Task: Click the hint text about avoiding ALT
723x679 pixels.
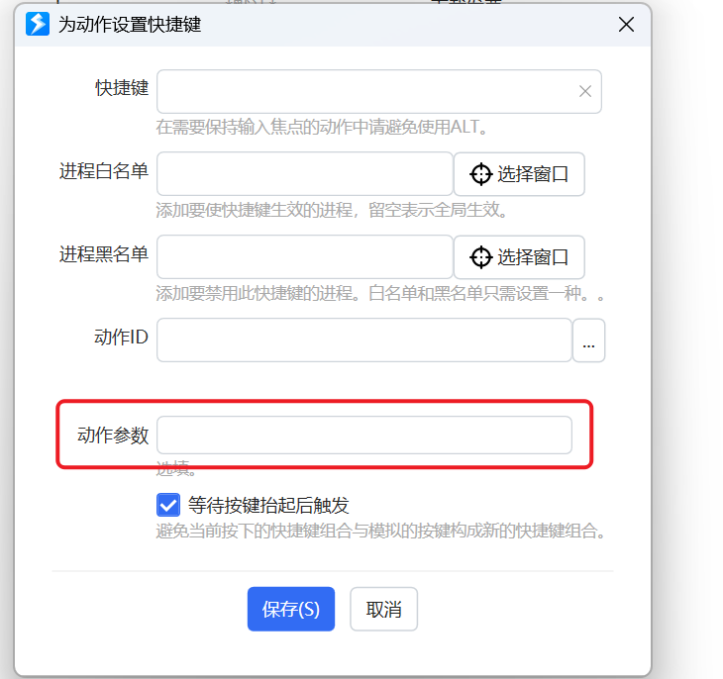Action: [x=322, y=127]
